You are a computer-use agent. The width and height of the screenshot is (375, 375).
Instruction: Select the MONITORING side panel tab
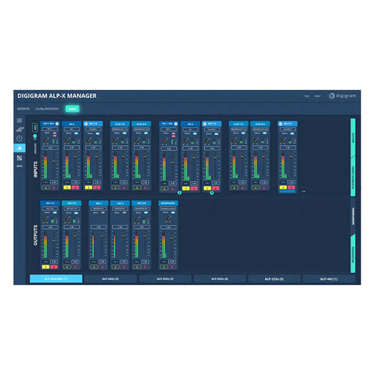coord(353,216)
